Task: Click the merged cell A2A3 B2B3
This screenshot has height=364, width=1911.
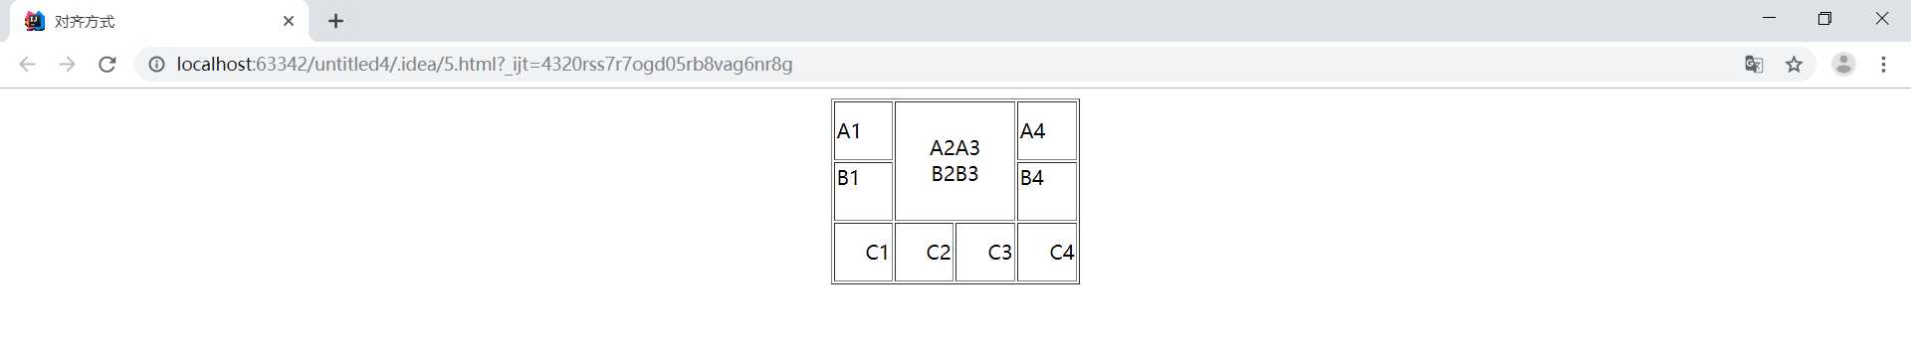Action: pyautogui.click(x=955, y=161)
